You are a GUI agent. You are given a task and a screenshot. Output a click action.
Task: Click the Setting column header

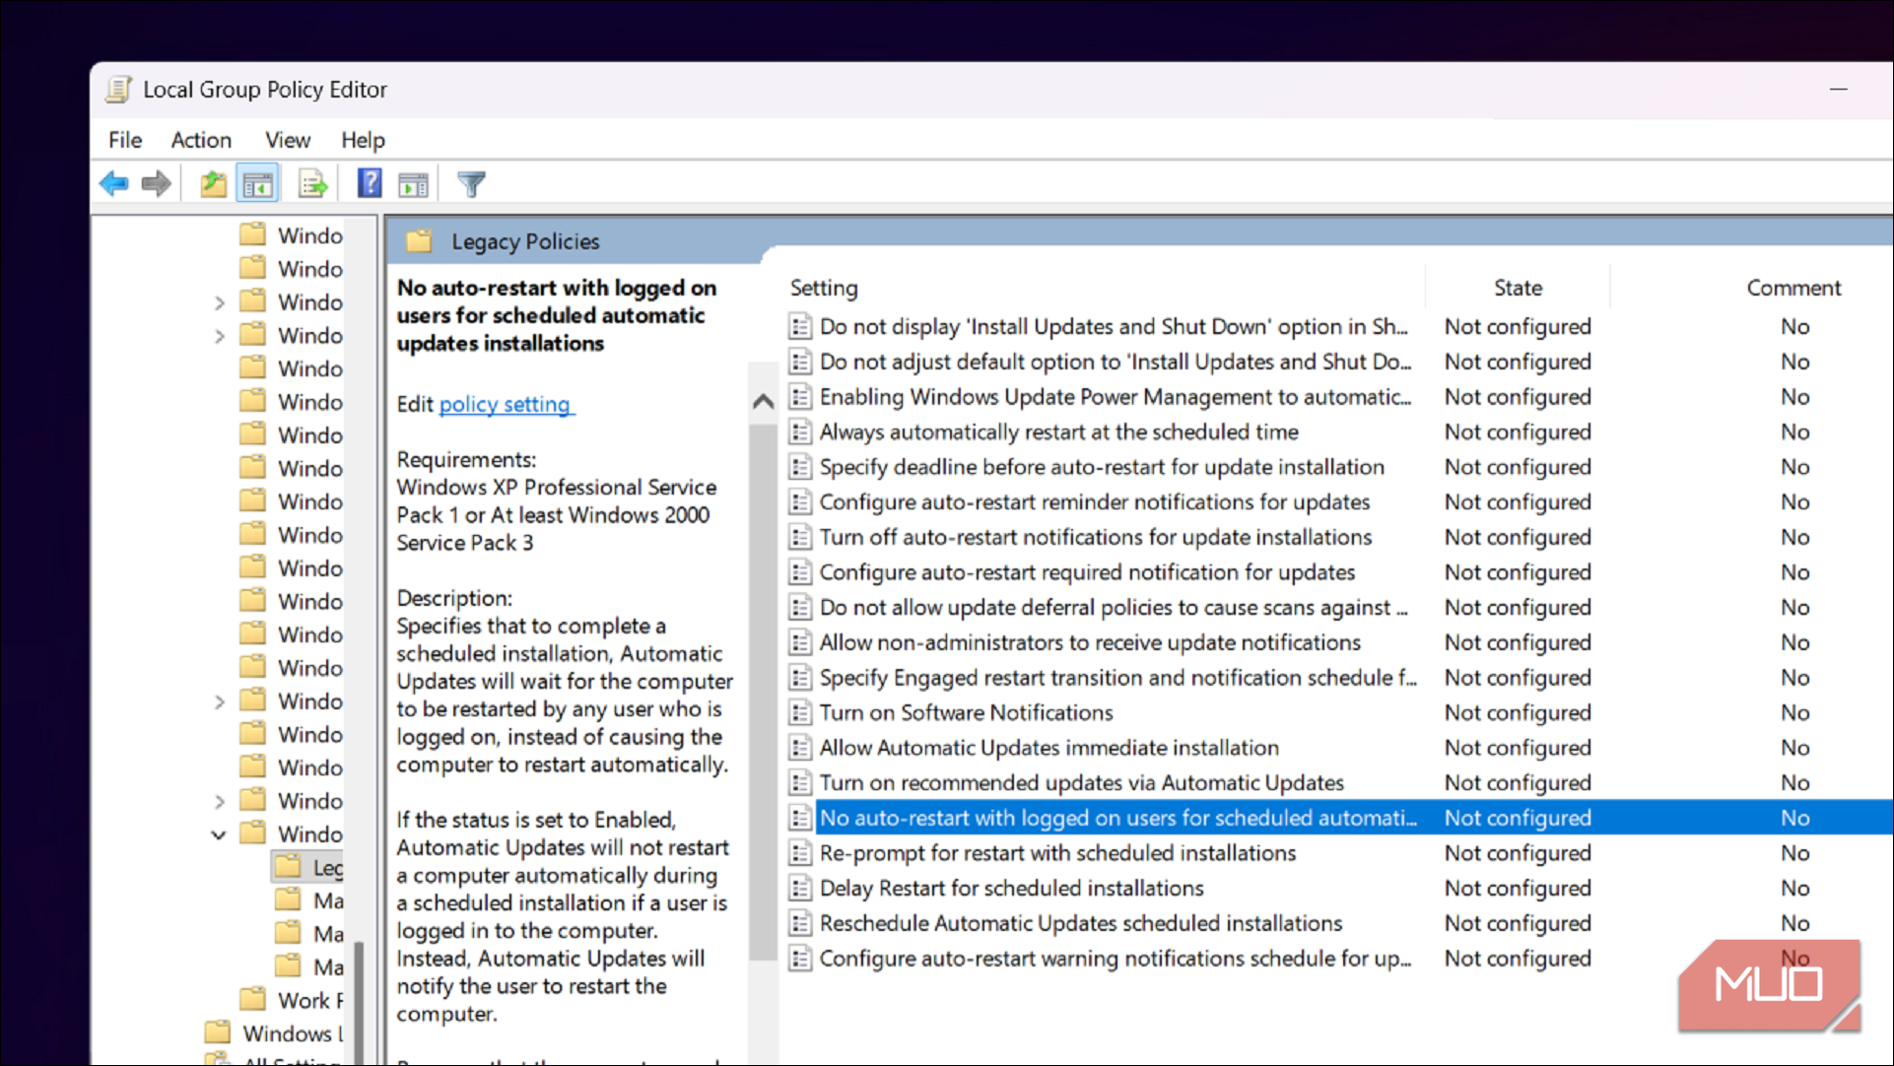pos(824,288)
